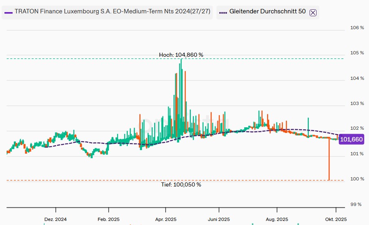The image size is (369, 225).
Task: Select the Dez. 2024 time axis label
Action: (x=55, y=219)
